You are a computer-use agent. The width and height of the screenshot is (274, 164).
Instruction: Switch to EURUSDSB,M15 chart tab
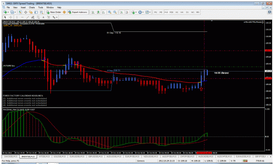pos(77,157)
